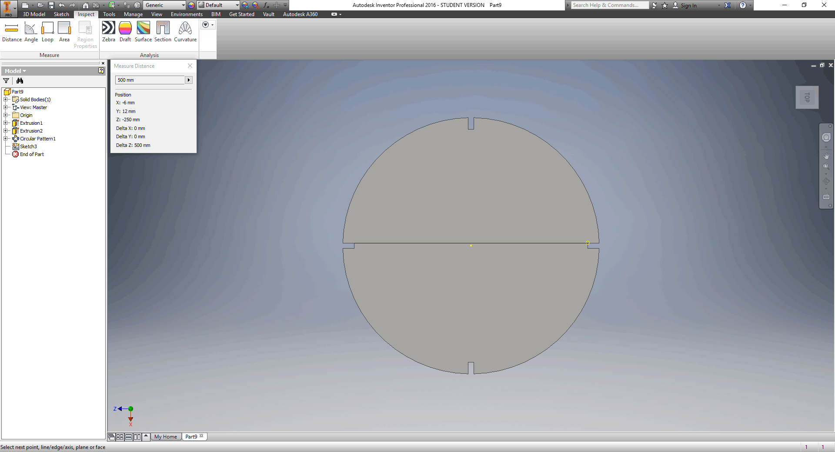Run Surface analysis
The height and width of the screenshot is (452, 835).
[143, 33]
